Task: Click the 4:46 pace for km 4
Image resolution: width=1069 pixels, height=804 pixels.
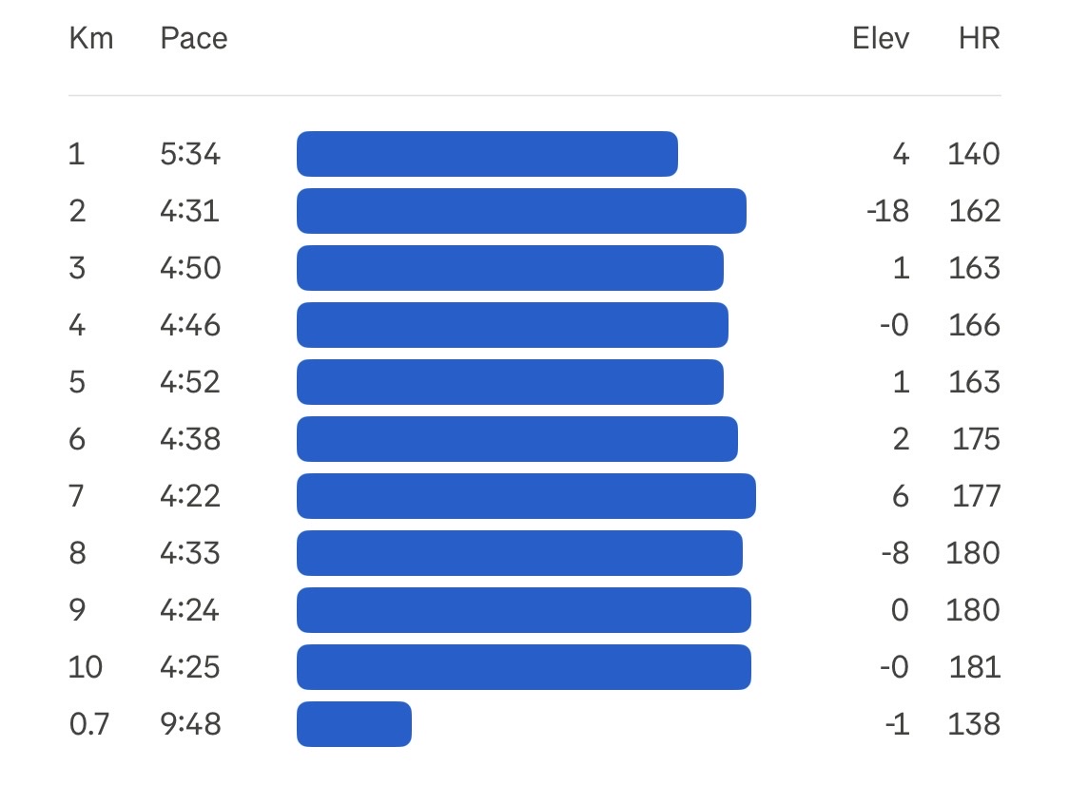Action: pos(190,325)
